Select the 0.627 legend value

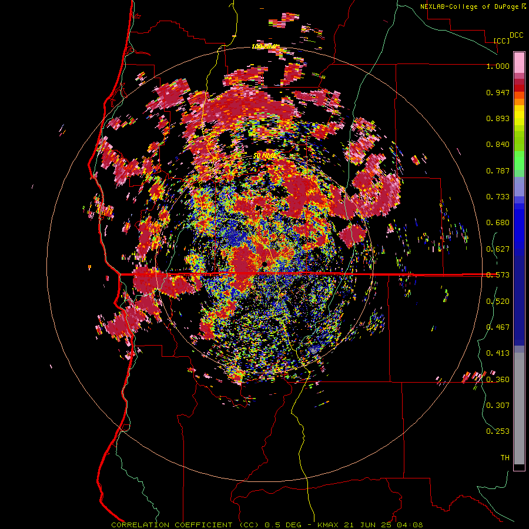498,249
